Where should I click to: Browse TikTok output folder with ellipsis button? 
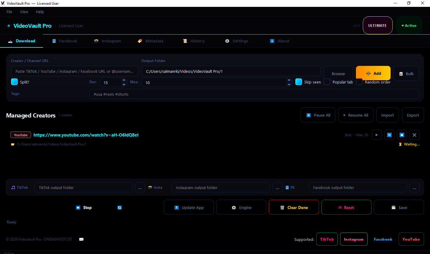[x=140, y=188]
